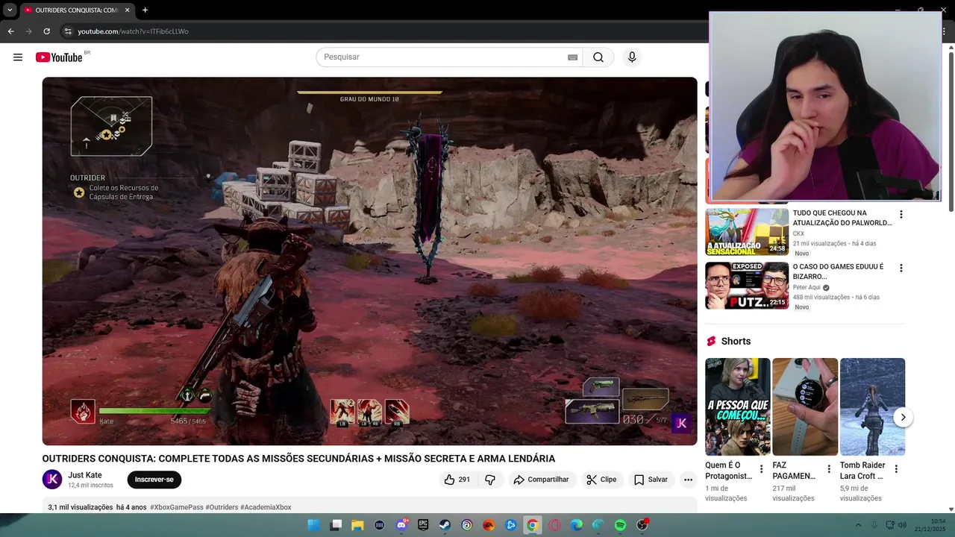
Task: Show hidden system tray icons
Action: coord(858,525)
